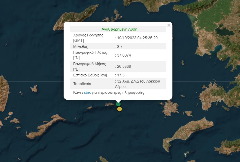Select the green epicenter marker
This screenshot has height=162, width=240.
(118, 104)
